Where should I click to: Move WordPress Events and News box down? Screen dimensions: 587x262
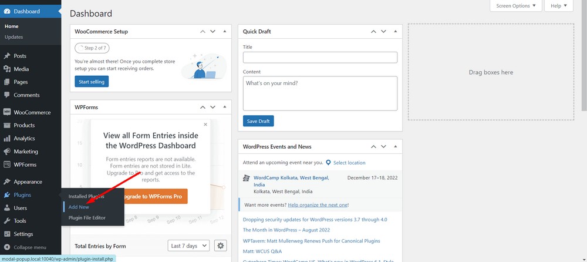pos(383,146)
